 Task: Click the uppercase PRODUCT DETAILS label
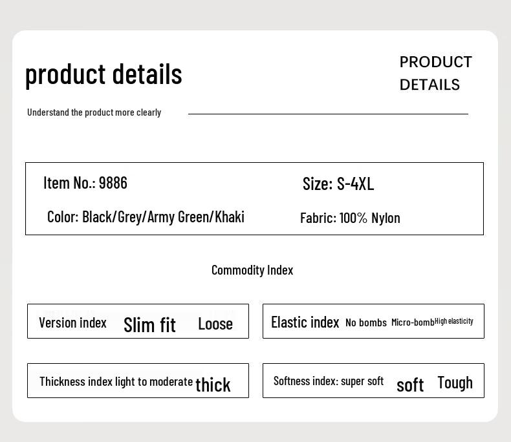(435, 73)
